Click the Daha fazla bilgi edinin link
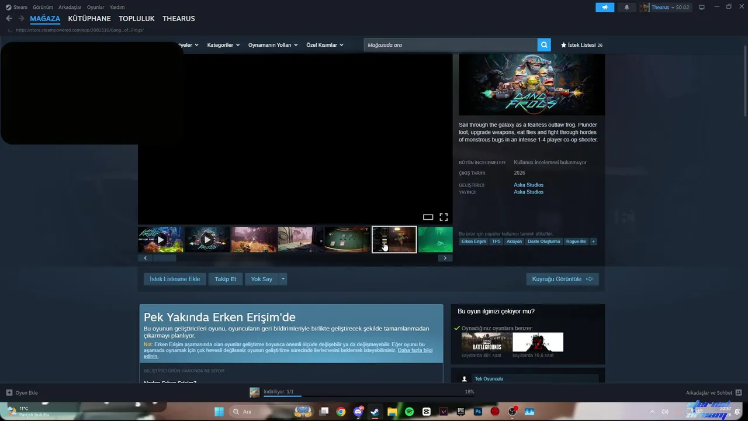 coord(415,350)
